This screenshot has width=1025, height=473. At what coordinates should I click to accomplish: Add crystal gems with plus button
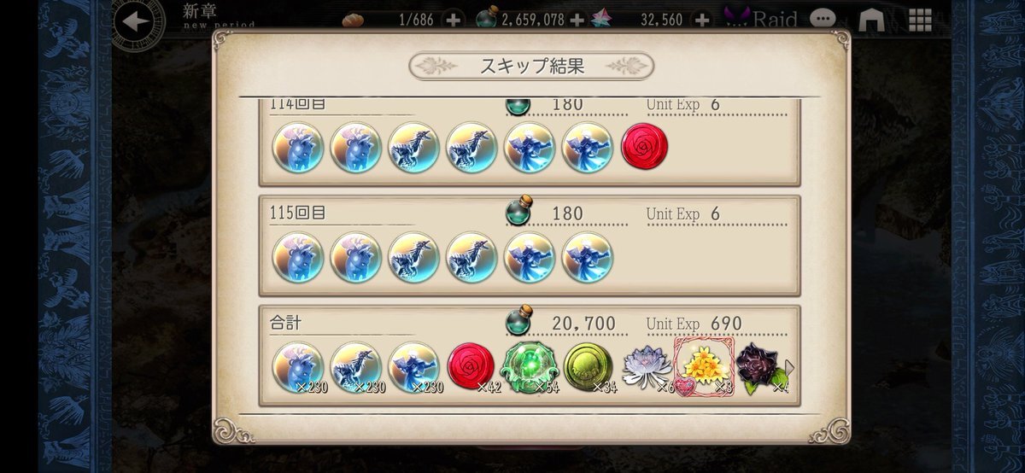click(x=701, y=19)
